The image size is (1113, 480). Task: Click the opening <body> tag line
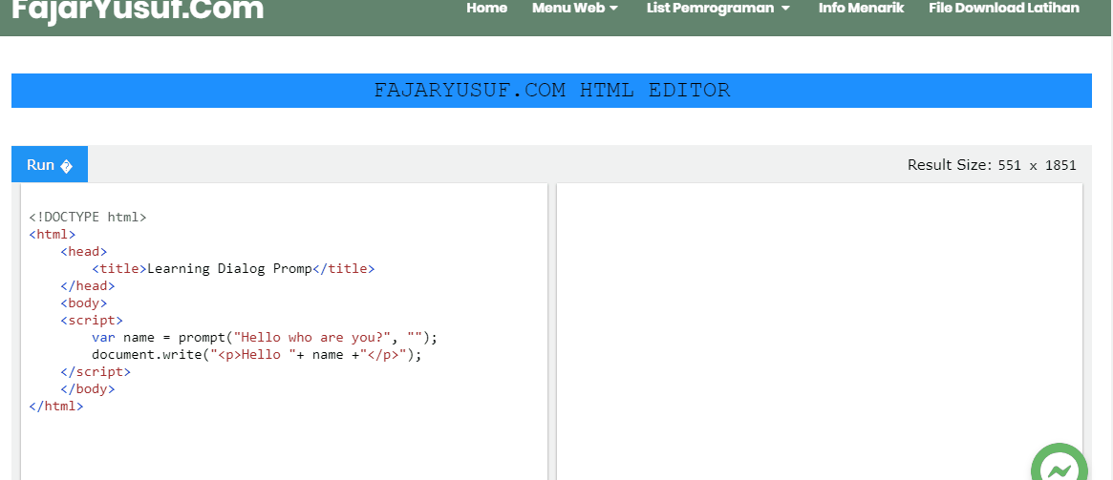(x=84, y=303)
